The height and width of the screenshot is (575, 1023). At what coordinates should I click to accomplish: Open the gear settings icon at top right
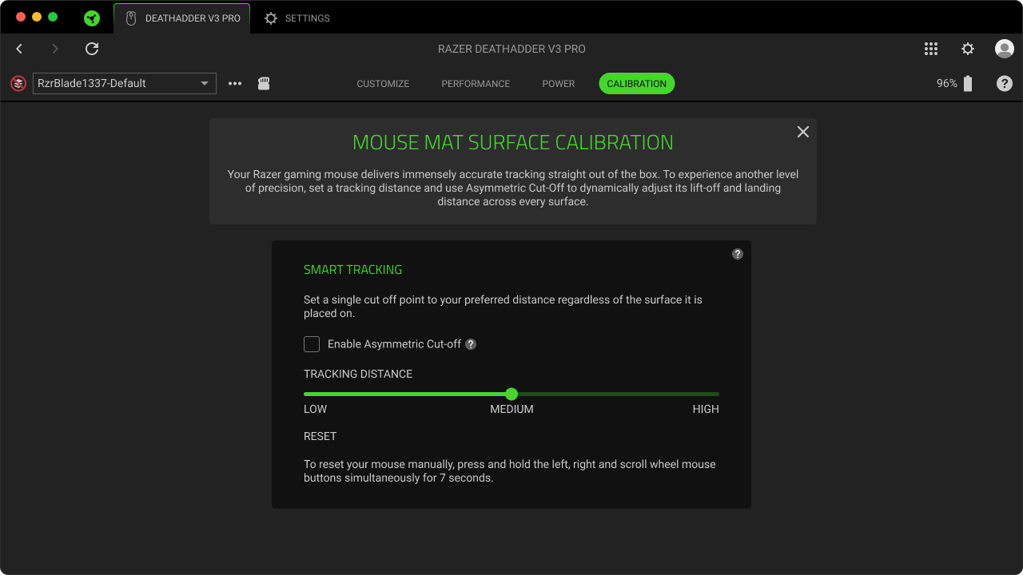(968, 49)
